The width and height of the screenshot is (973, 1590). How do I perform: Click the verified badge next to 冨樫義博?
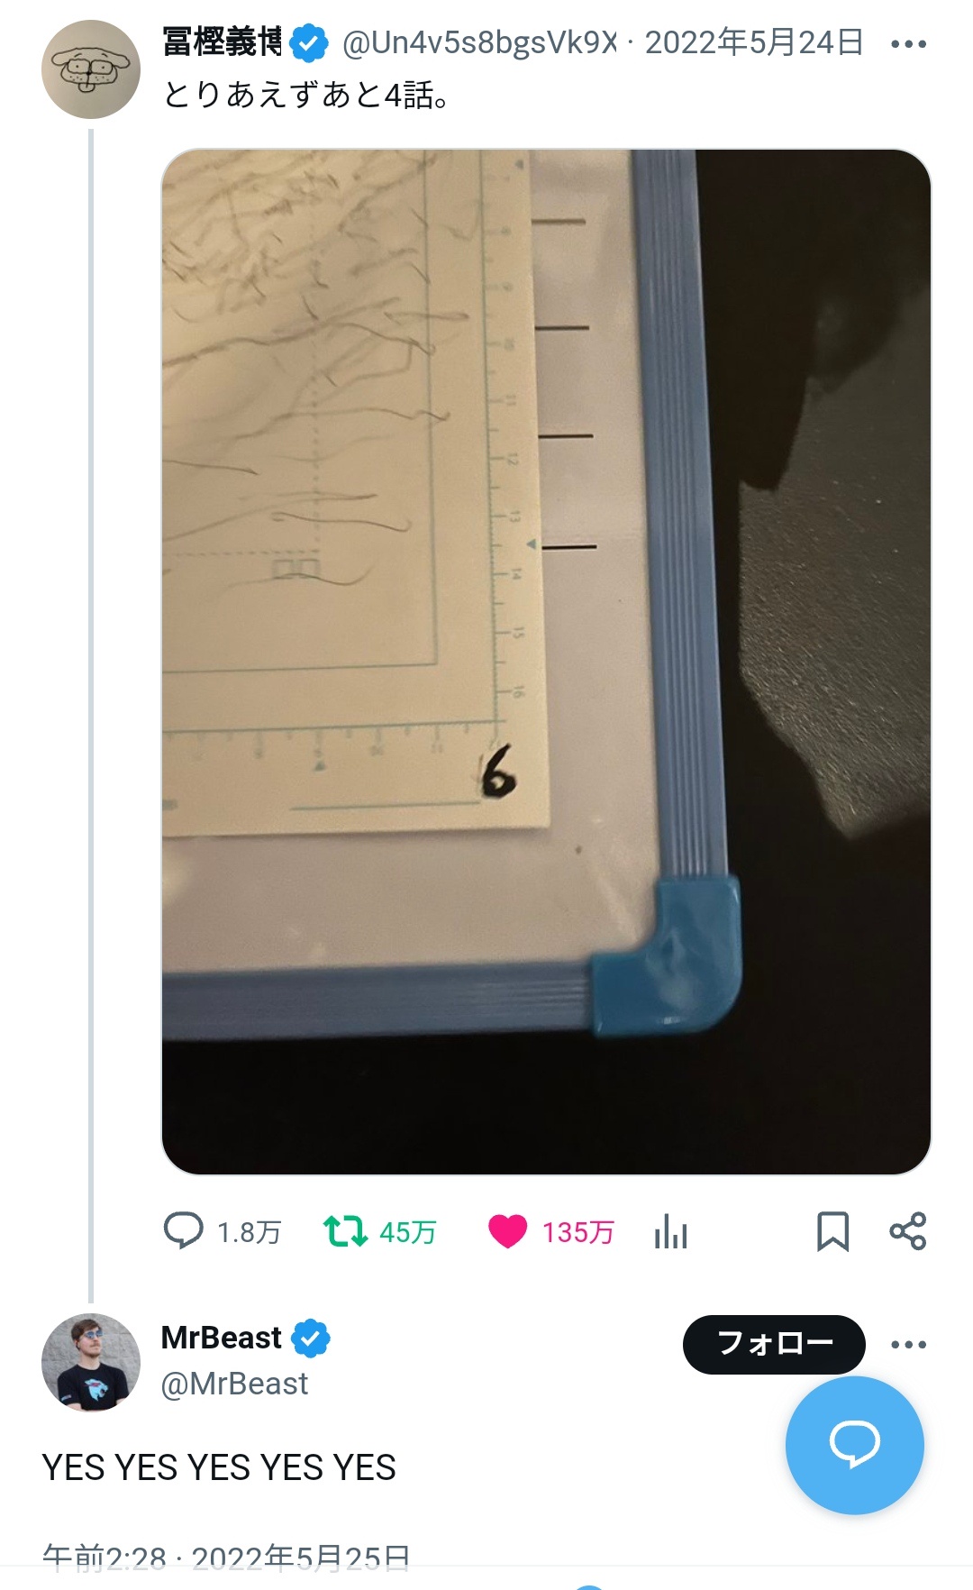(311, 44)
